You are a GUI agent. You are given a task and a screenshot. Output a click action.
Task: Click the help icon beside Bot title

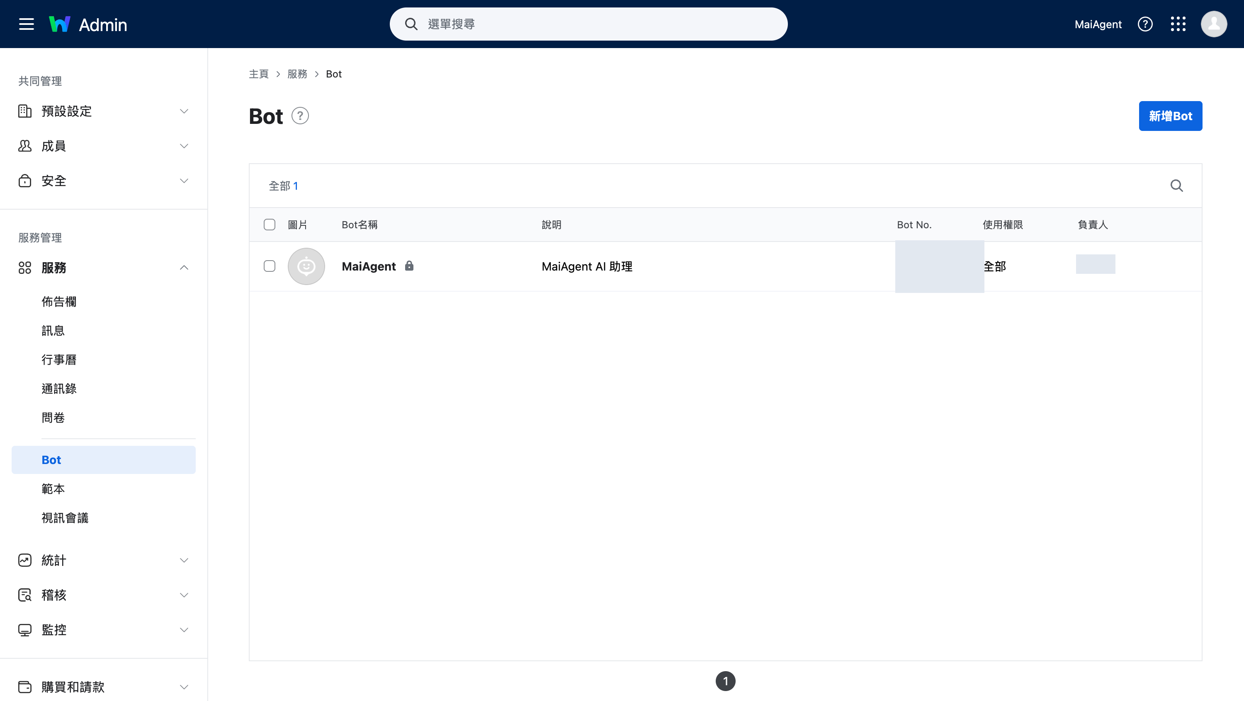click(x=300, y=116)
